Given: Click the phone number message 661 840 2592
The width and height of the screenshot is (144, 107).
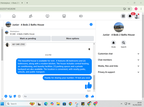Looking at the screenshot, I should [x=18, y=44].
